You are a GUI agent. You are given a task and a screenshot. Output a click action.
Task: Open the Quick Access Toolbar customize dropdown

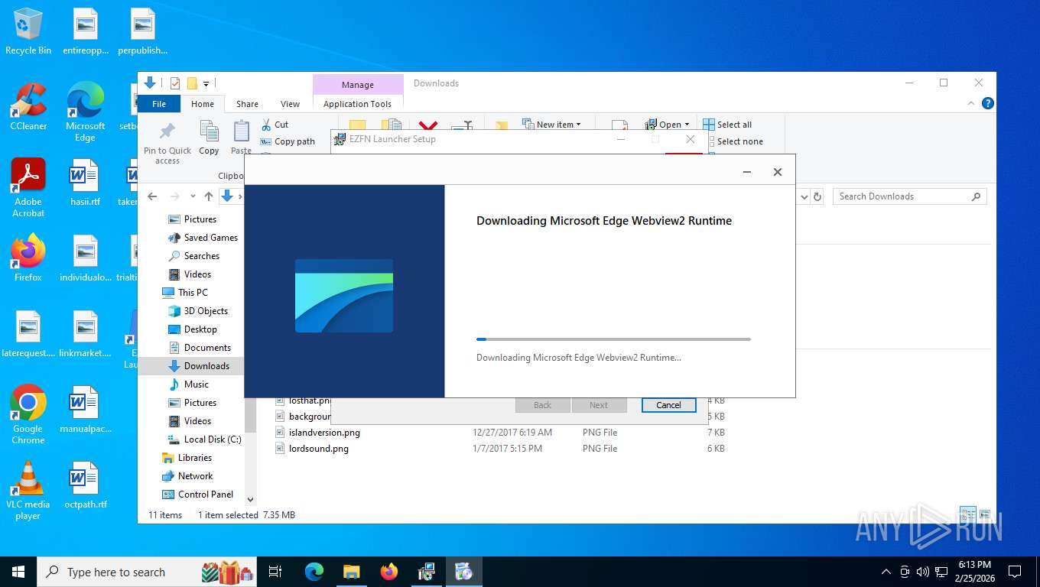tap(206, 83)
